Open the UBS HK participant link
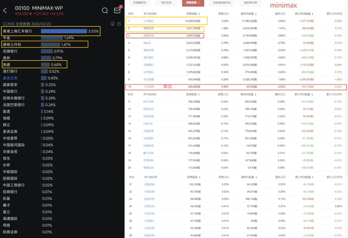This screenshot has width=348, height=238. point(148,124)
